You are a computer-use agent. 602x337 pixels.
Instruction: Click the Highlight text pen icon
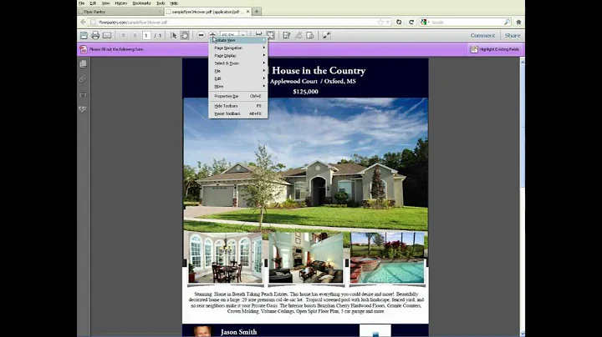click(298, 35)
